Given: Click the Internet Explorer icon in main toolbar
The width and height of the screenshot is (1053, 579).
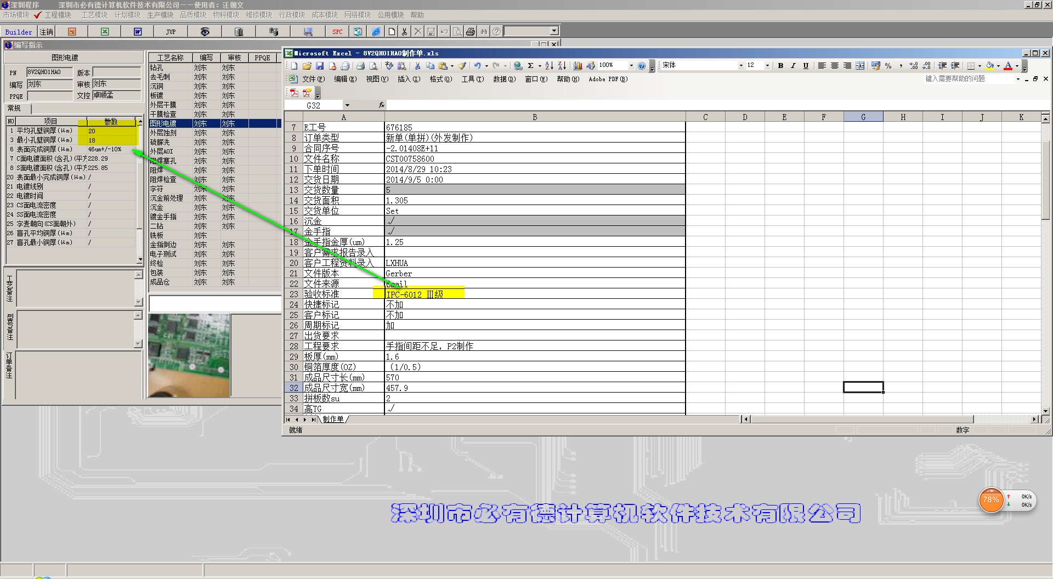Looking at the screenshot, I should tap(376, 32).
